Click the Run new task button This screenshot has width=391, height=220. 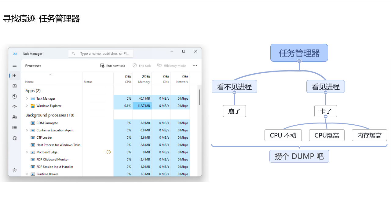113,66
